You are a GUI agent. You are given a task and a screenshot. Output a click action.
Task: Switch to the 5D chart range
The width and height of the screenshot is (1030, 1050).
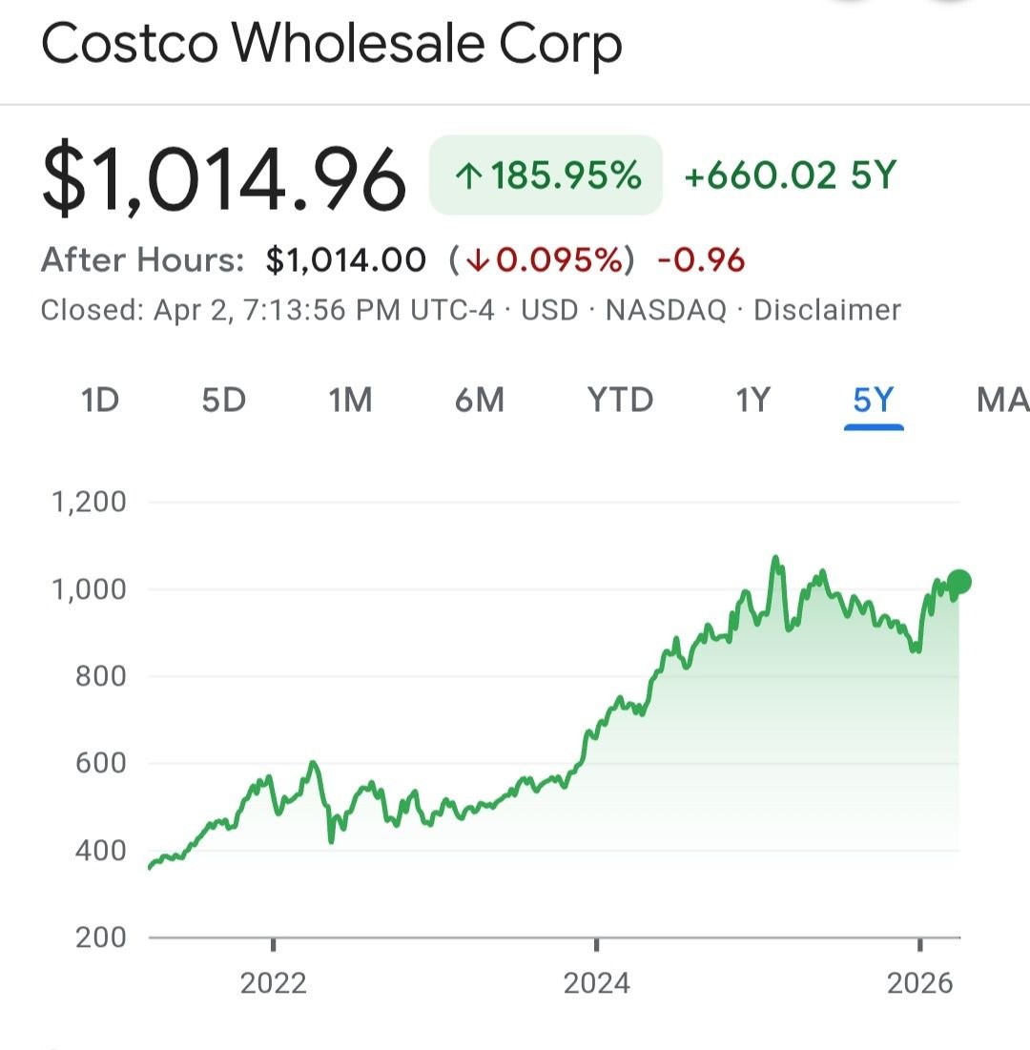224,401
